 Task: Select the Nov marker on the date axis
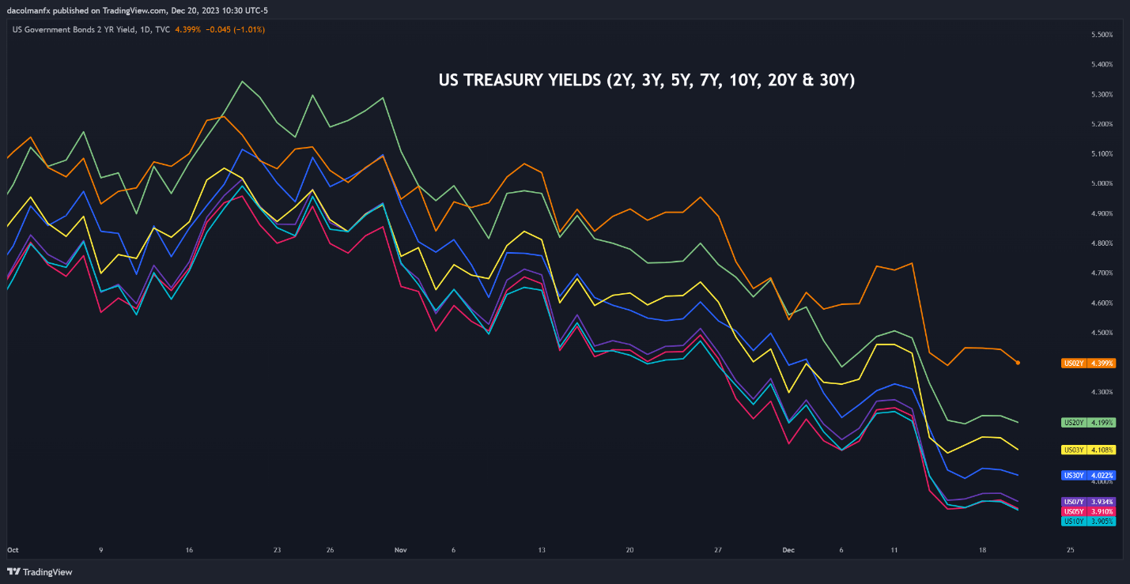pos(400,549)
